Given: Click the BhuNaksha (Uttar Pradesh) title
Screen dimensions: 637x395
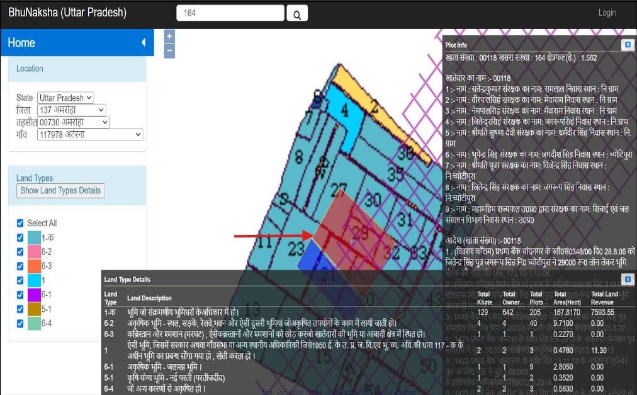Looking at the screenshot, I should [x=67, y=13].
